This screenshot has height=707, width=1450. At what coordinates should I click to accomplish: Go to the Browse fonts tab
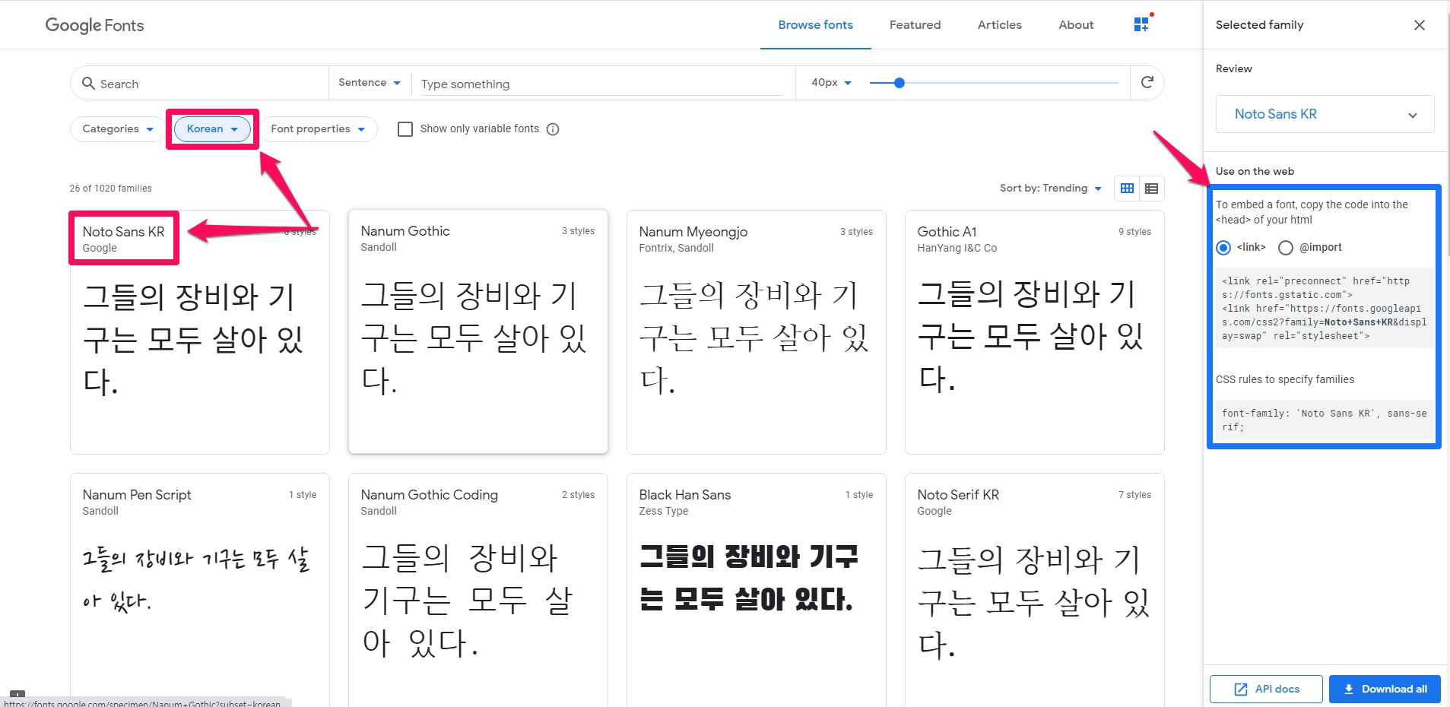tap(815, 25)
